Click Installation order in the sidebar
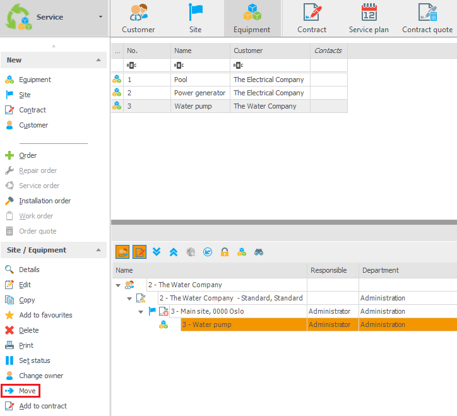Screen dimensions: 457x416 pos(45,201)
